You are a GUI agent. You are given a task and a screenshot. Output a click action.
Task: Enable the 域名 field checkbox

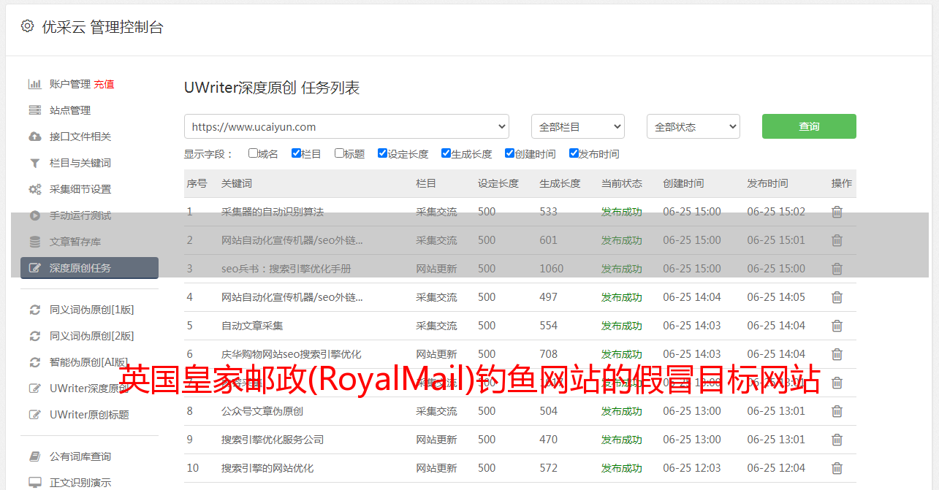pos(253,153)
